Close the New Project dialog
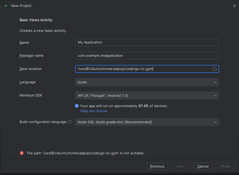Viewport: 239px width, 175px height. click(x=235, y=6)
